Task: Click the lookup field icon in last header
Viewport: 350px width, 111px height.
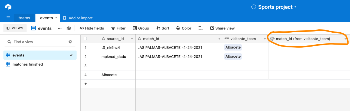Action: 272,39
